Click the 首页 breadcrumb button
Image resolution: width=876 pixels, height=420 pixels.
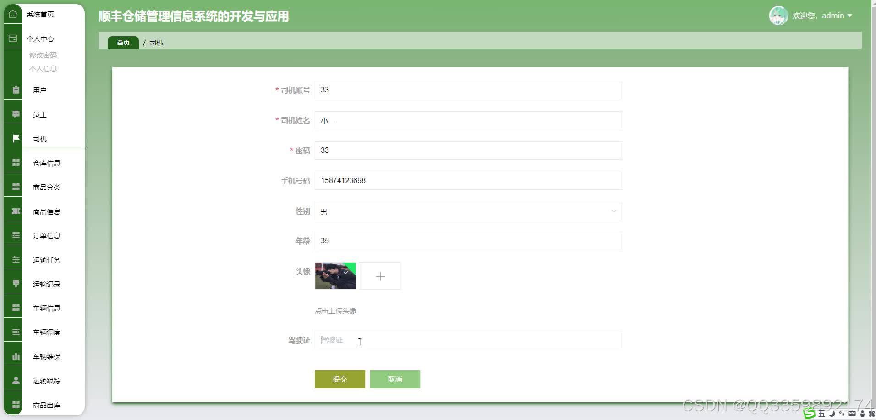click(x=123, y=43)
